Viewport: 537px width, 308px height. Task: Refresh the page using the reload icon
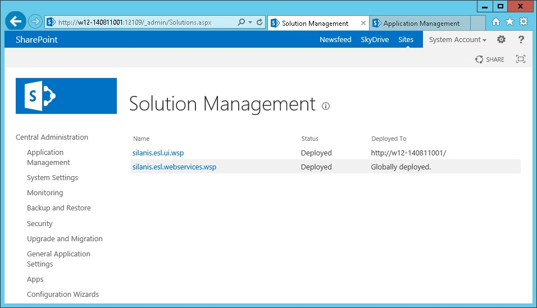pyautogui.click(x=260, y=22)
